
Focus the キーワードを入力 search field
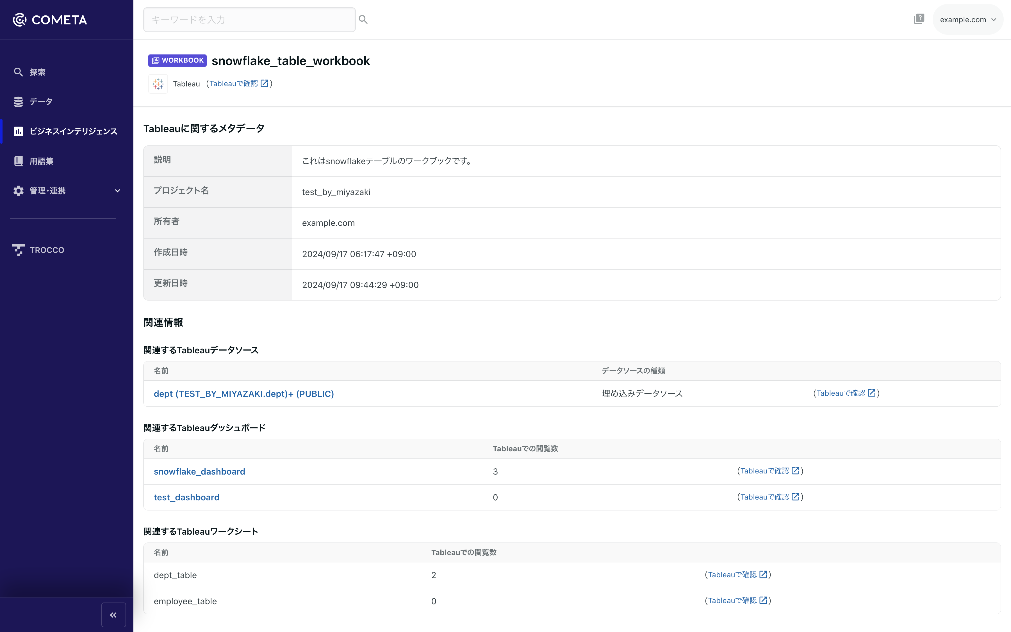click(x=249, y=20)
